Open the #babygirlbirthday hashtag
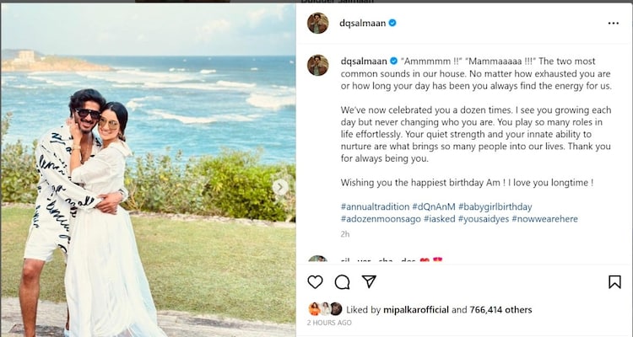The width and height of the screenshot is (633, 337). pyautogui.click(x=500, y=206)
